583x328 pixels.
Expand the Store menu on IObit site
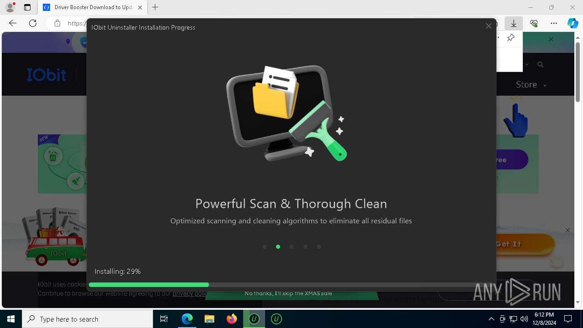531,85
